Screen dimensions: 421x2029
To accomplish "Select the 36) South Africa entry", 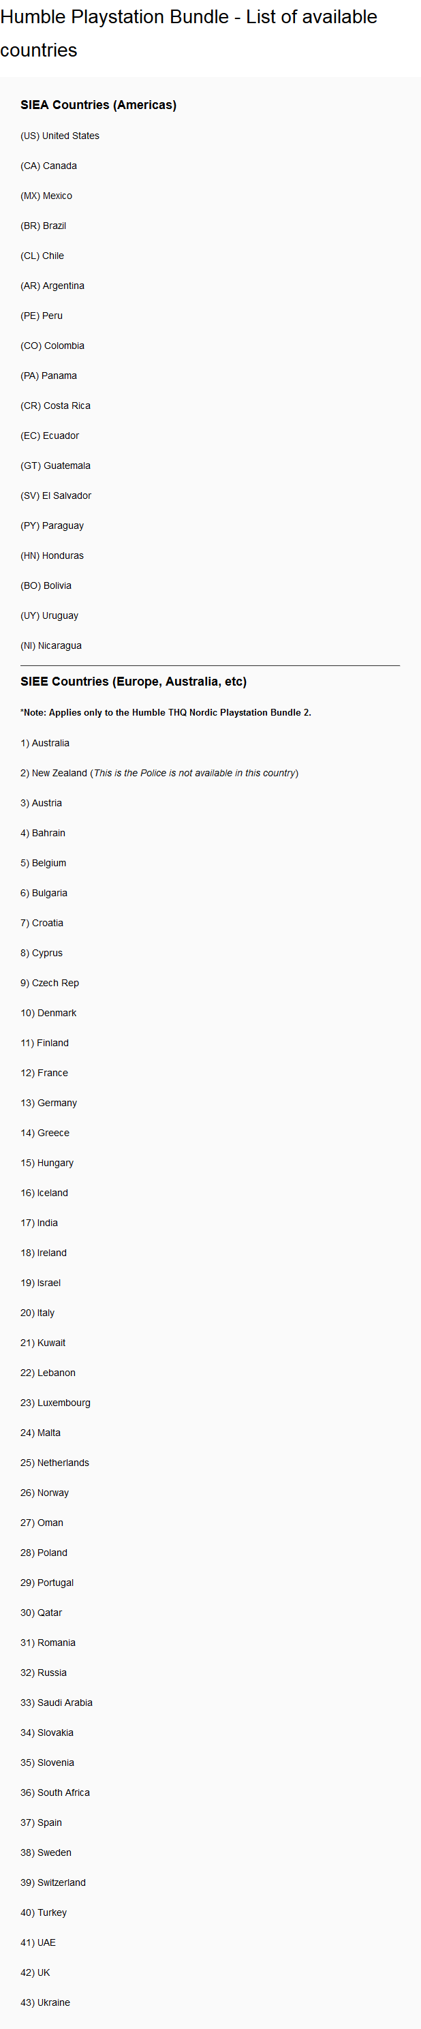I will (x=55, y=1792).
